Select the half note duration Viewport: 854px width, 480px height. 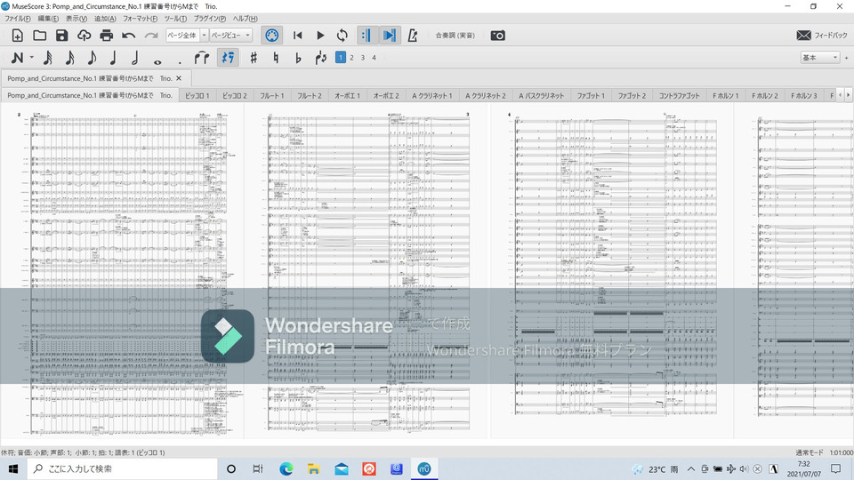[x=135, y=58]
